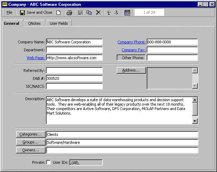217x172 pixels.
Task: Create a new record with blank page icon
Action: (59, 13)
